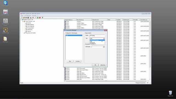Select the RGB 1 (G) row

pos(107,79)
